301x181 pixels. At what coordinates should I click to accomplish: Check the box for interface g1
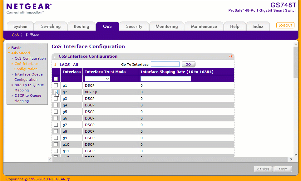pyautogui.click(x=56, y=86)
